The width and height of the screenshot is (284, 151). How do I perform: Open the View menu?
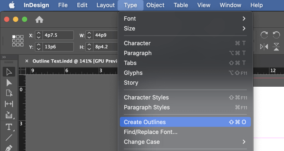204,5
